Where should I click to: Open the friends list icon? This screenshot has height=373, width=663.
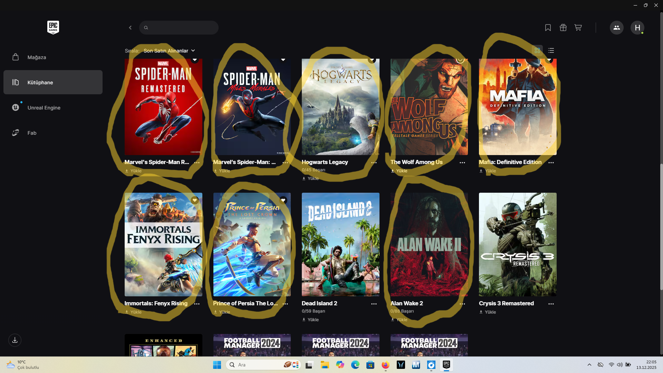pos(616,28)
